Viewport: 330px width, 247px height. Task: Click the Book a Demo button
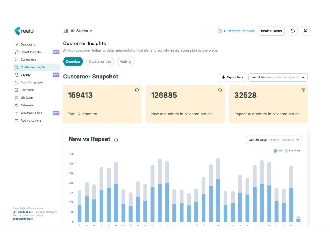[271, 31]
